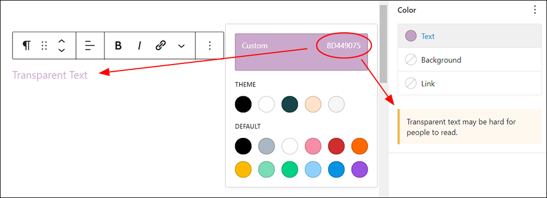Screen dimensions: 547x198
Task: Select white swatch in THEME palette
Action: (266, 104)
